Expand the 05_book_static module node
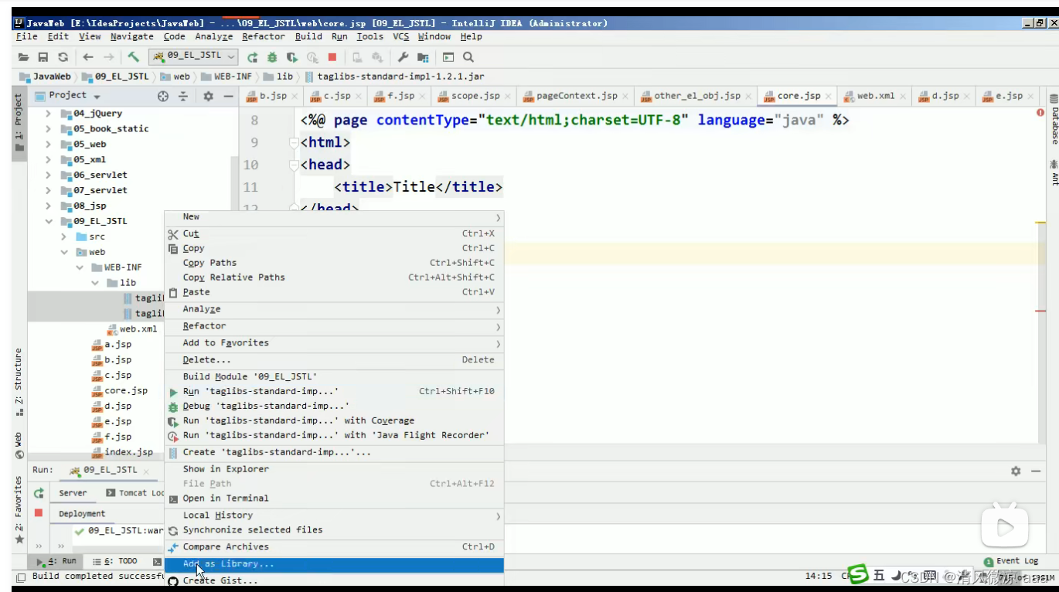Viewport: 1059px width, 592px height. tap(48, 129)
